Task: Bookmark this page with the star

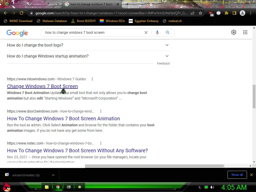Action: click(x=200, y=13)
